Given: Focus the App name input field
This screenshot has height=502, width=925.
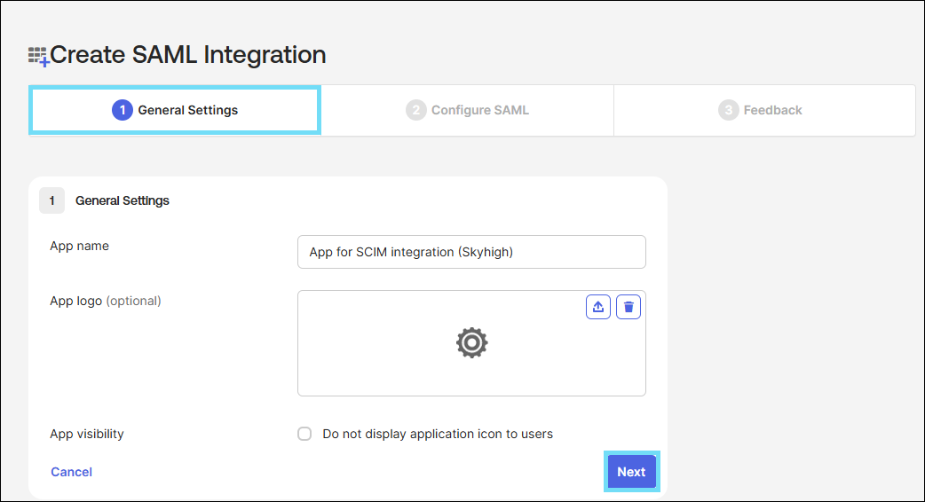Looking at the screenshot, I should pyautogui.click(x=471, y=252).
